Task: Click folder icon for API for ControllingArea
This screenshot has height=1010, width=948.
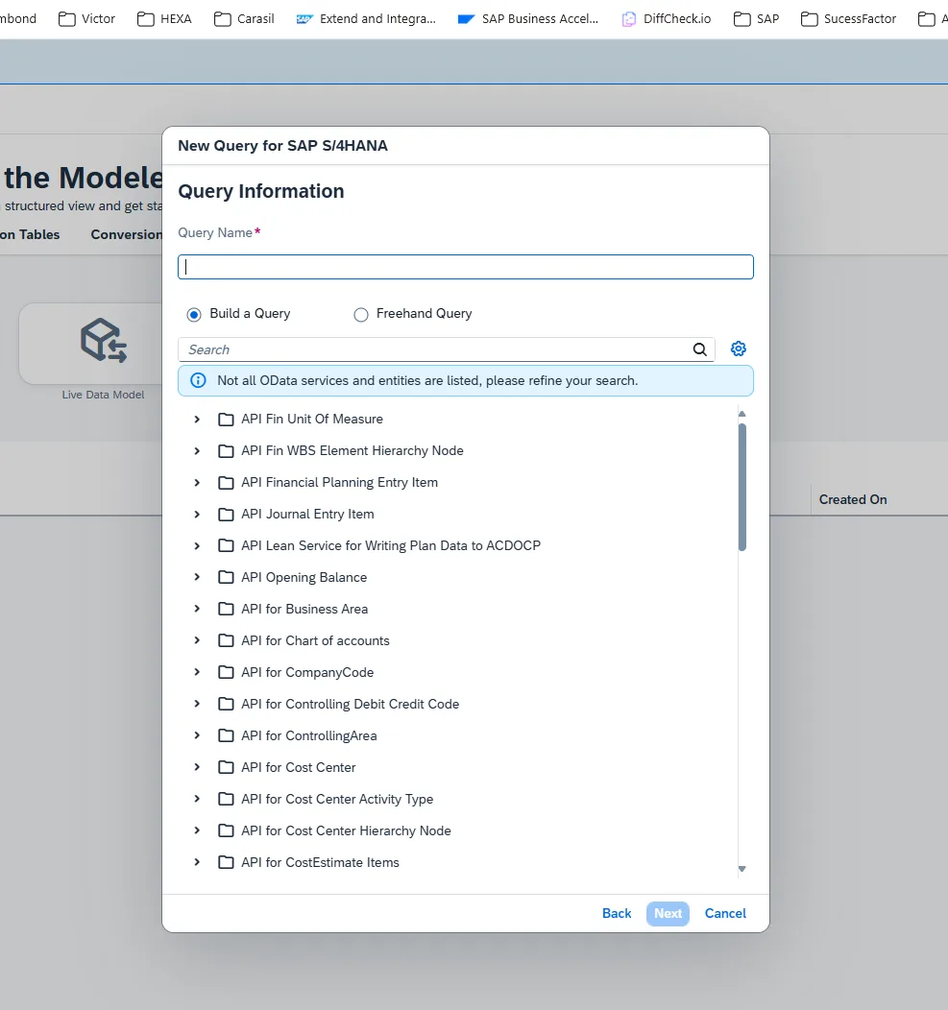Action: [226, 736]
